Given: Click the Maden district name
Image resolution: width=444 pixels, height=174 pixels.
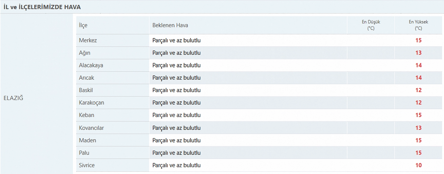Looking at the screenshot, I should (x=87, y=140).
